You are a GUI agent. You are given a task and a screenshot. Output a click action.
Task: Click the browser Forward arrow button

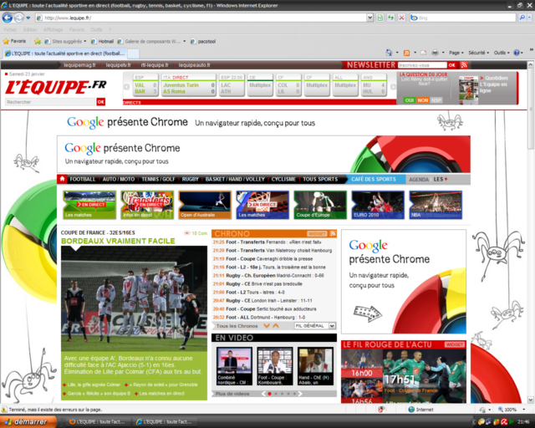(x=19, y=18)
